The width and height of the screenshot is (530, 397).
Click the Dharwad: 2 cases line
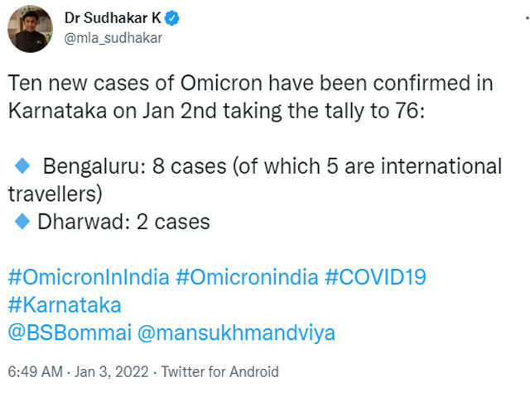point(123,222)
